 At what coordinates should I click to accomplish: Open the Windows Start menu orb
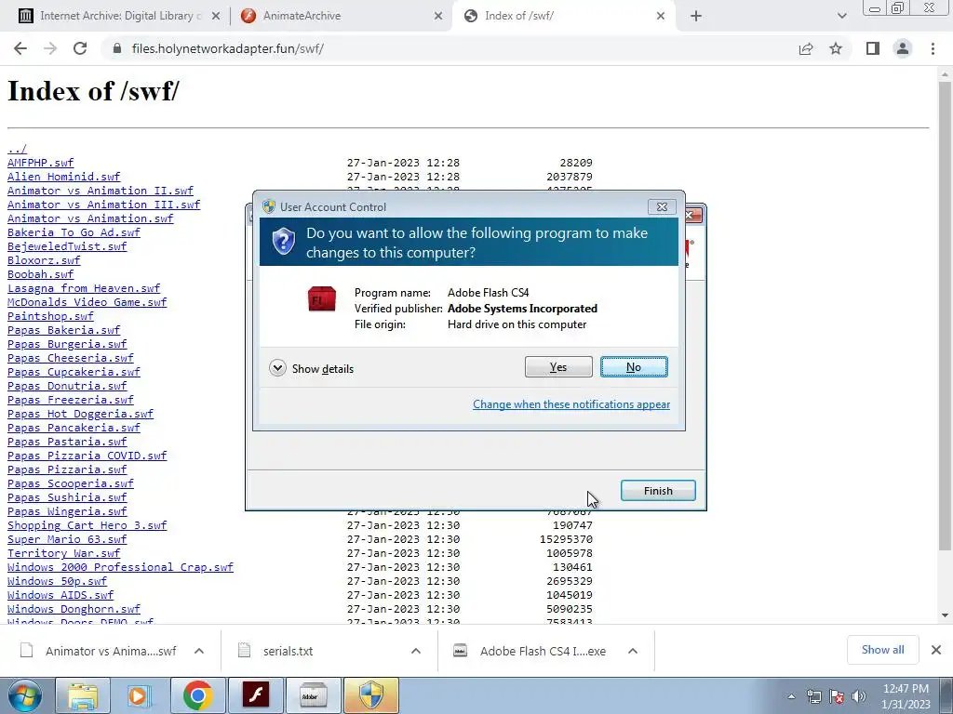(x=24, y=695)
